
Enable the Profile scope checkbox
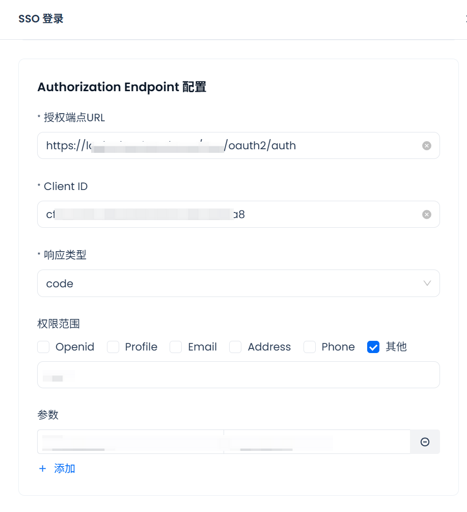pyautogui.click(x=113, y=347)
